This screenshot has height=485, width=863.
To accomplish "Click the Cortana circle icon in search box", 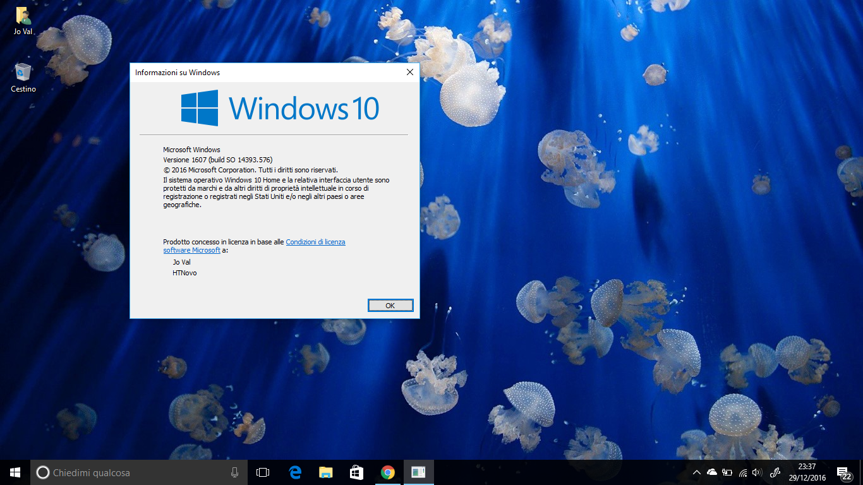I will click(42, 472).
